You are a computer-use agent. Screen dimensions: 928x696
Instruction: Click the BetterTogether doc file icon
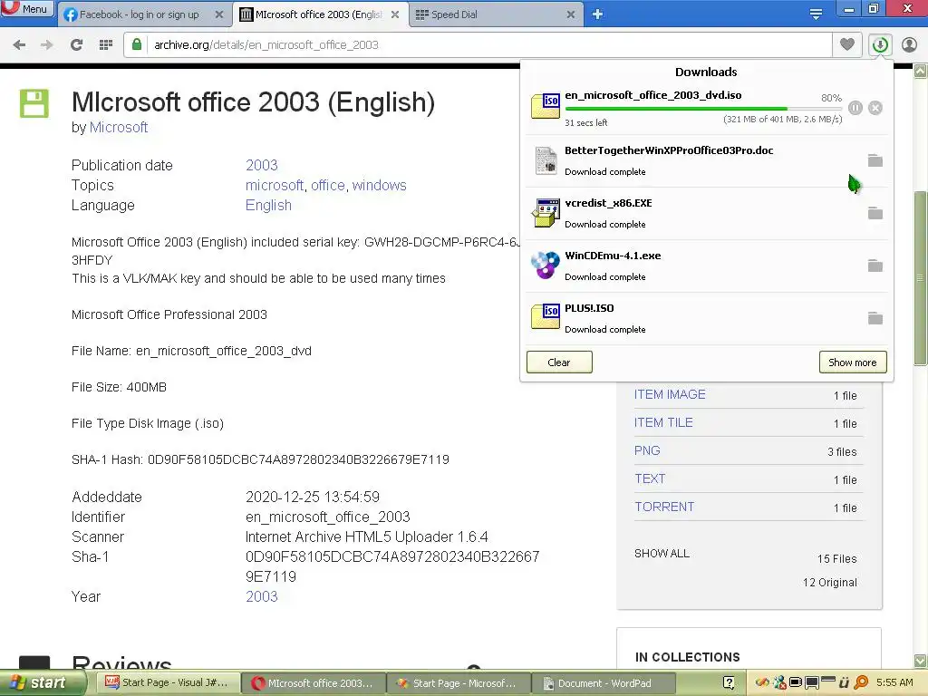click(546, 160)
